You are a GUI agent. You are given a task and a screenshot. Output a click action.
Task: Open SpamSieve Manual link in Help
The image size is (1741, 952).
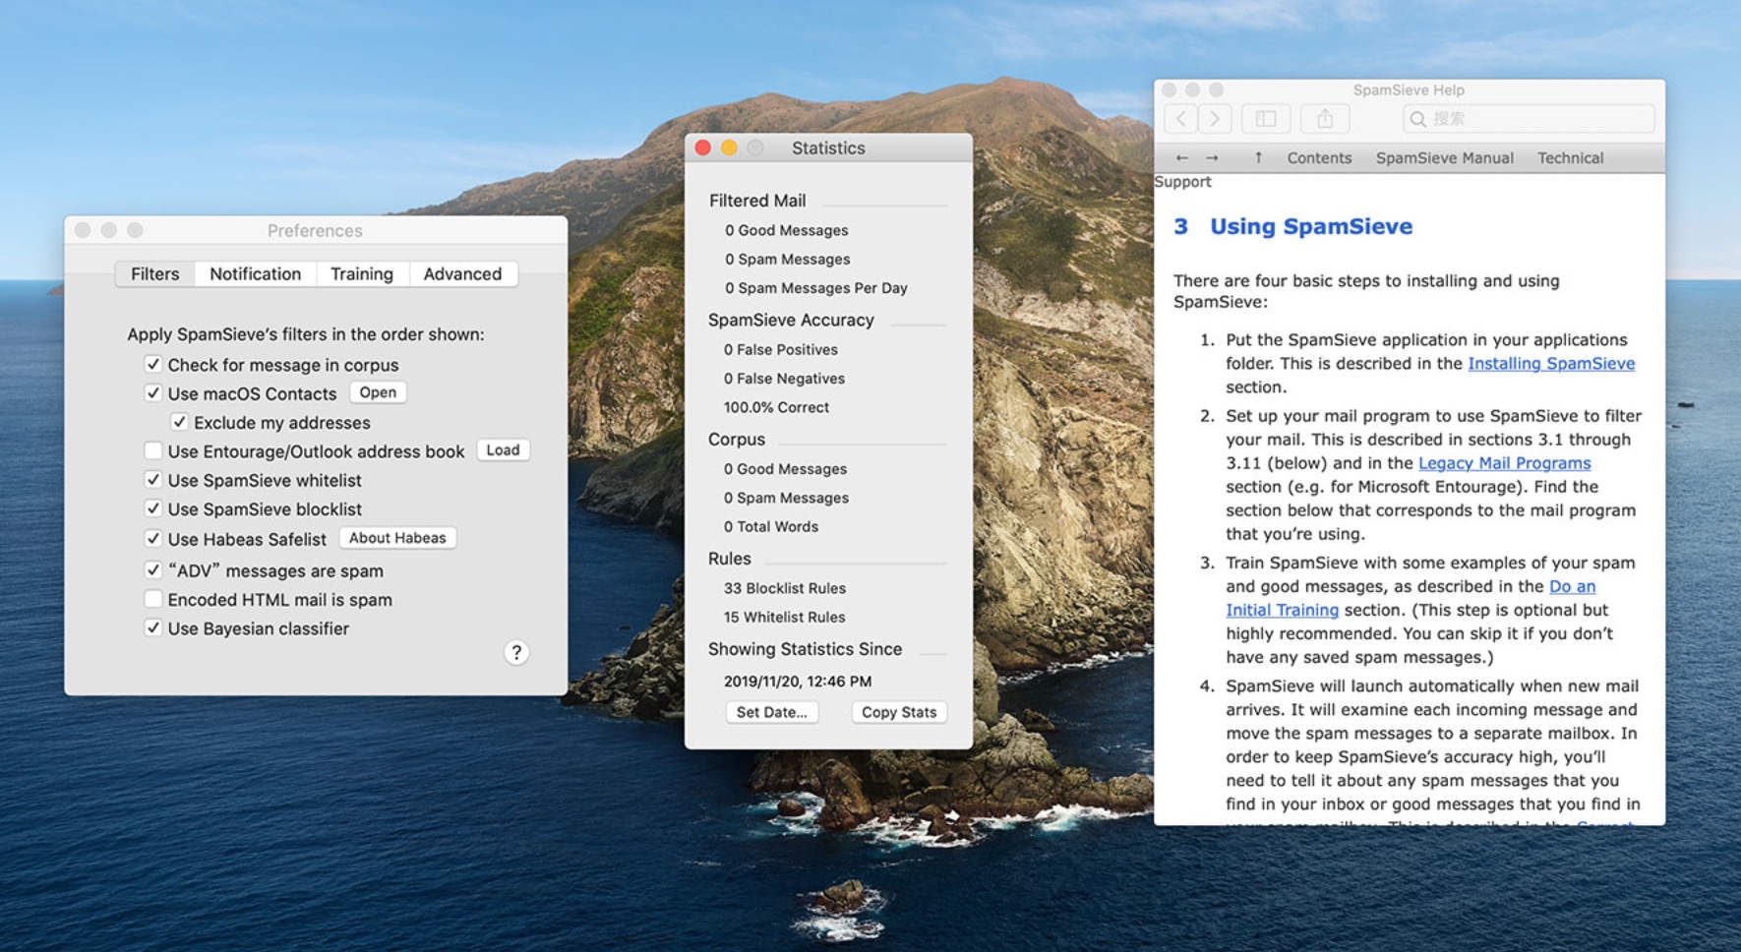(x=1444, y=157)
